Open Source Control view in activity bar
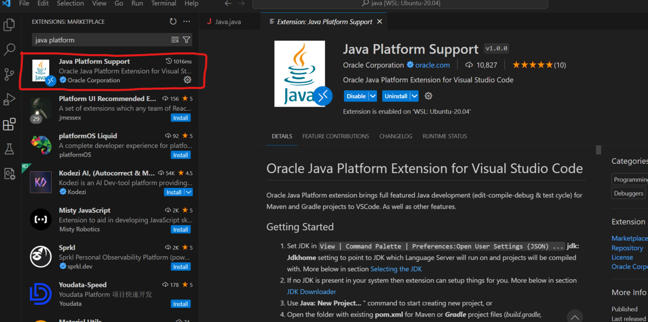Viewport: 648px width, 322px height. pos(9,75)
